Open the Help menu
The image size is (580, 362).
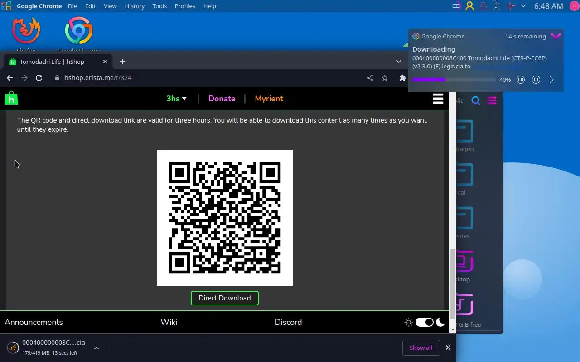pos(210,6)
